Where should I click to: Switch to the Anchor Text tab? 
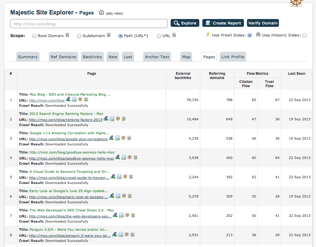point(157,57)
